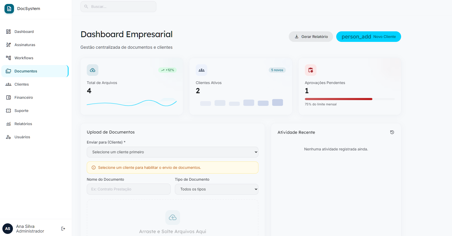Image resolution: width=452 pixels, height=236 pixels.
Task: Click the Assinaturas pen icon
Action: pyautogui.click(x=8, y=45)
